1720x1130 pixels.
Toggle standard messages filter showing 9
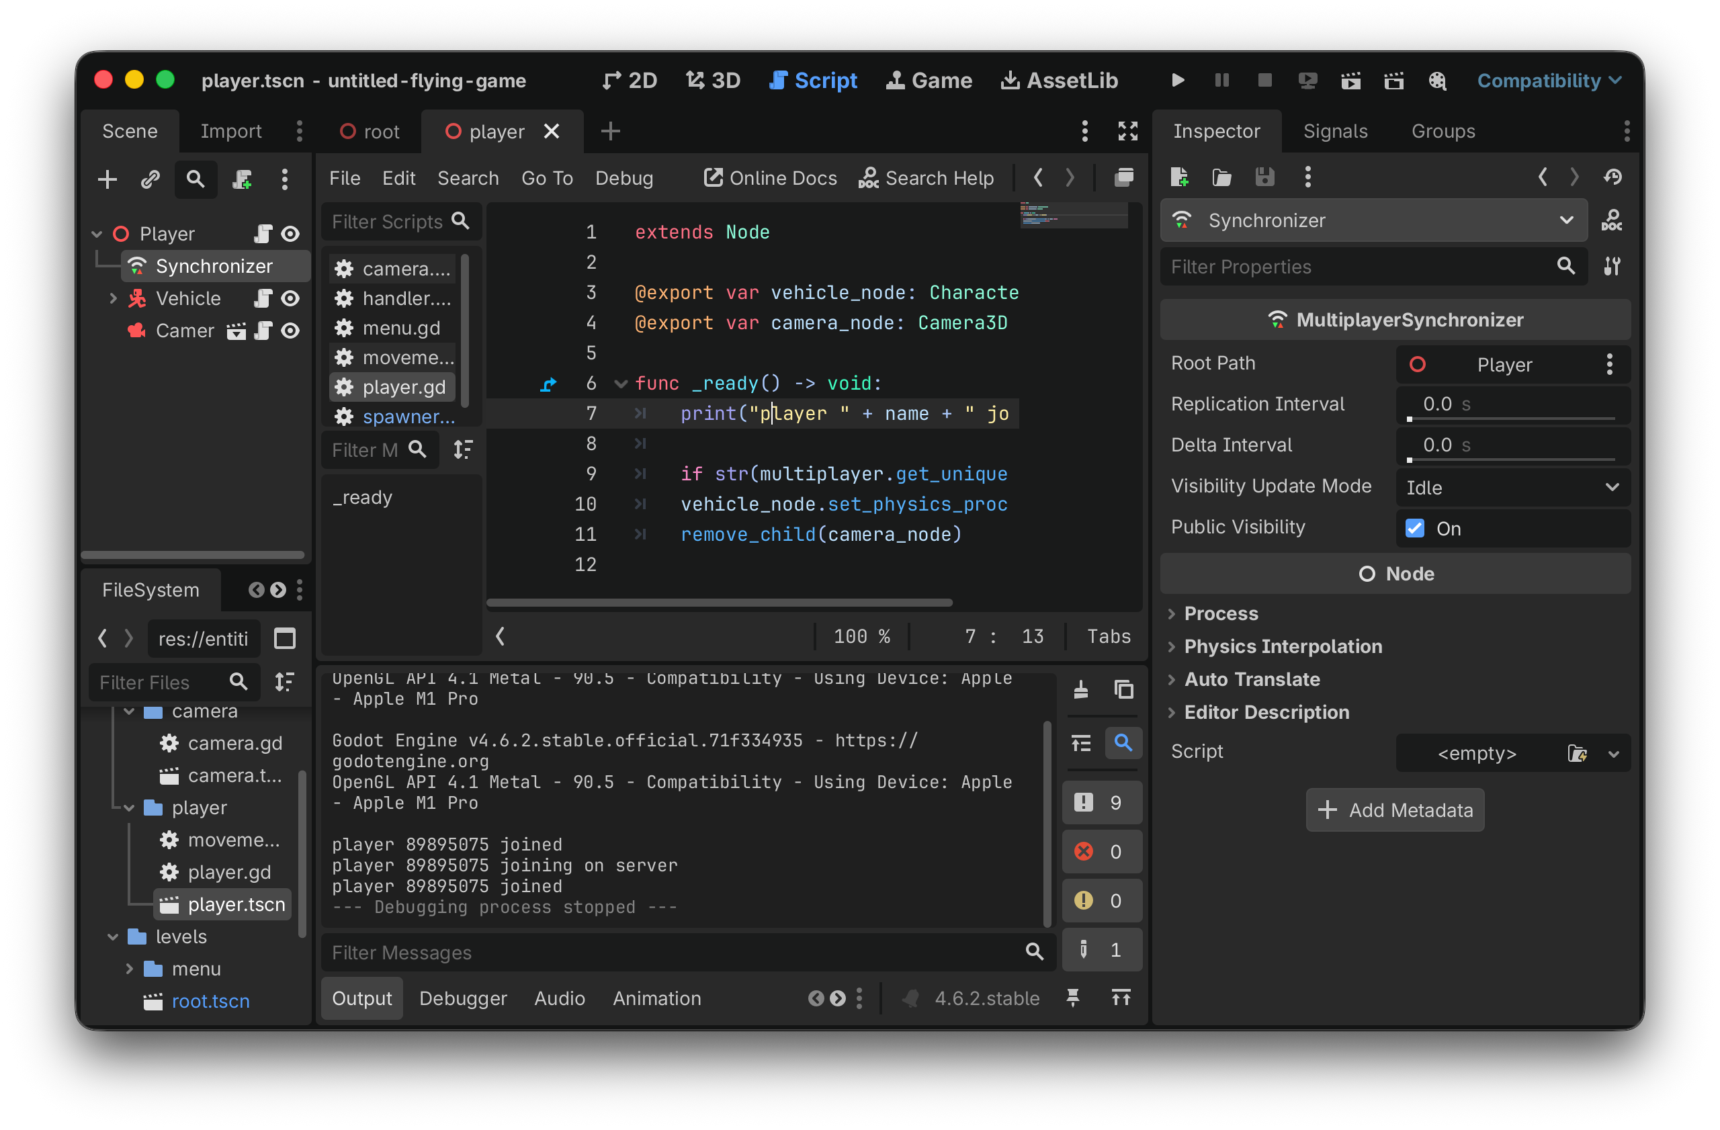click(1102, 802)
